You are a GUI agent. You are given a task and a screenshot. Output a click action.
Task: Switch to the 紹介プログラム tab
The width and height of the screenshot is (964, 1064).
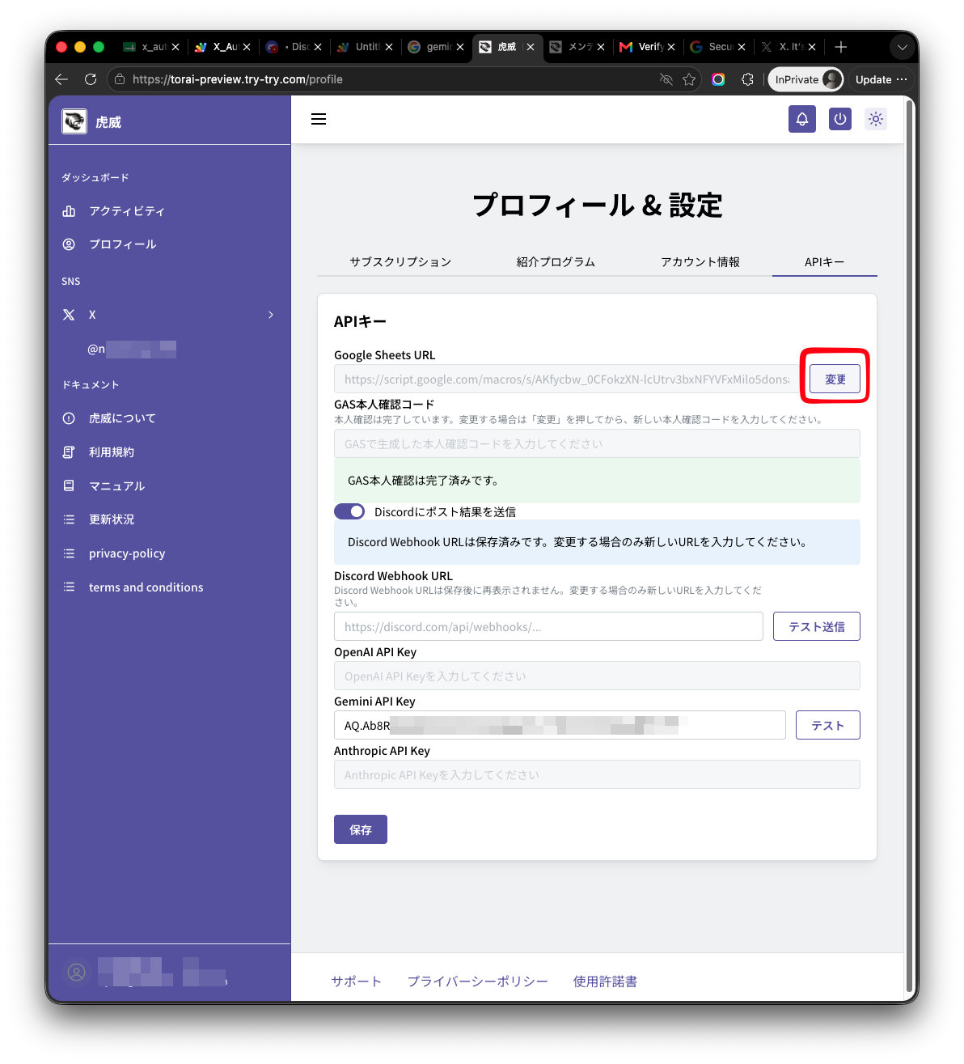tap(556, 262)
